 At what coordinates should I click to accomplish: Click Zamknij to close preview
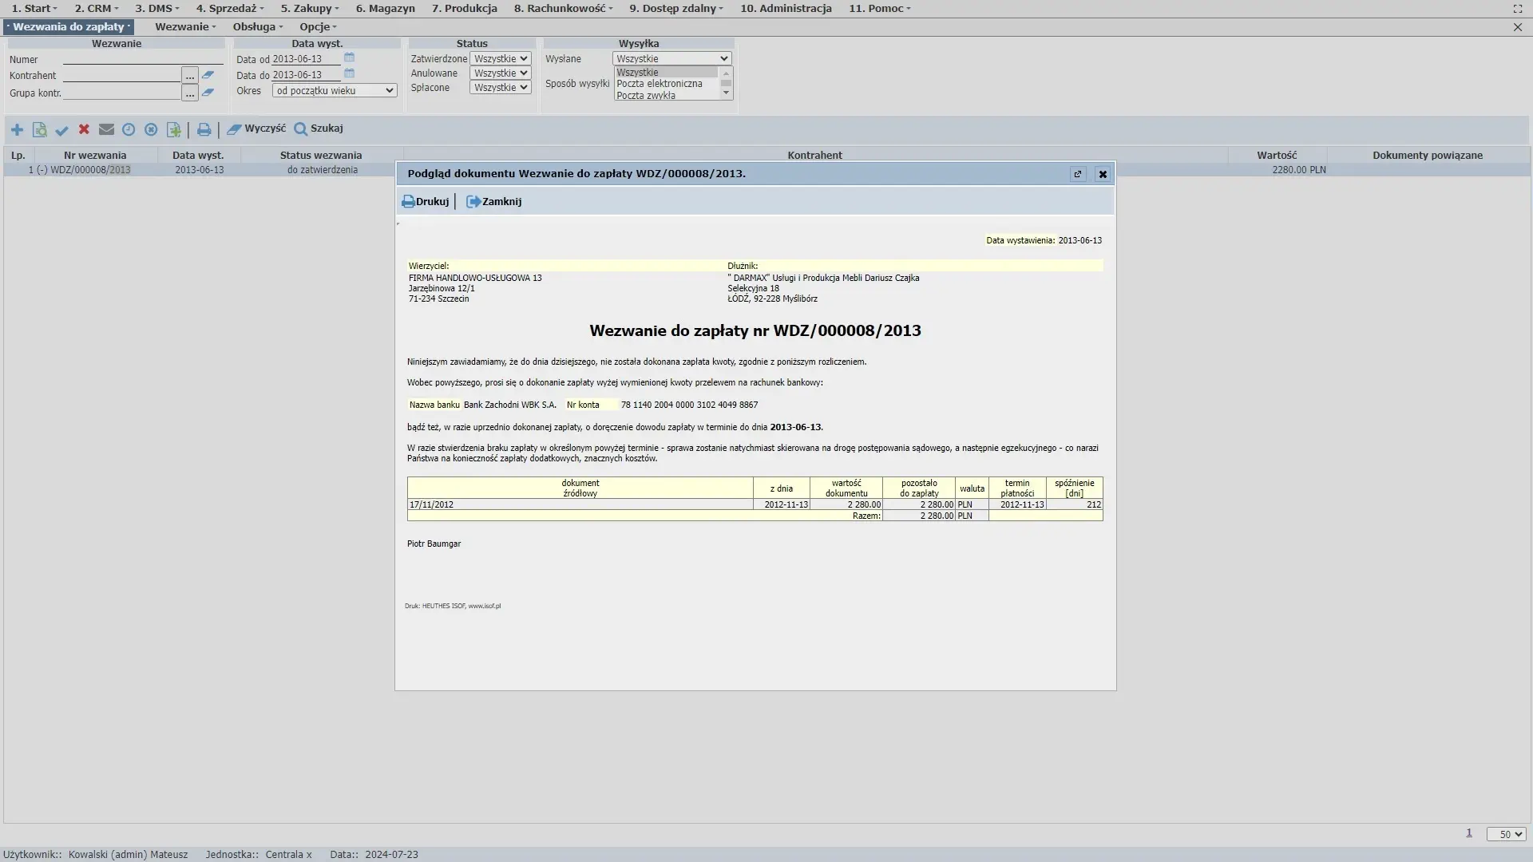[x=494, y=202]
